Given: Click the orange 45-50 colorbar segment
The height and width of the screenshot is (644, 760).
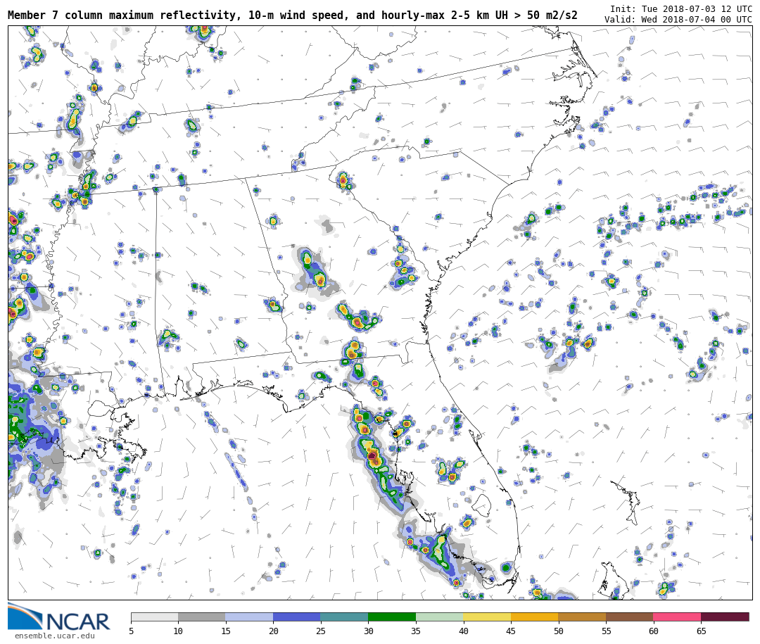Looking at the screenshot, I should [534, 617].
